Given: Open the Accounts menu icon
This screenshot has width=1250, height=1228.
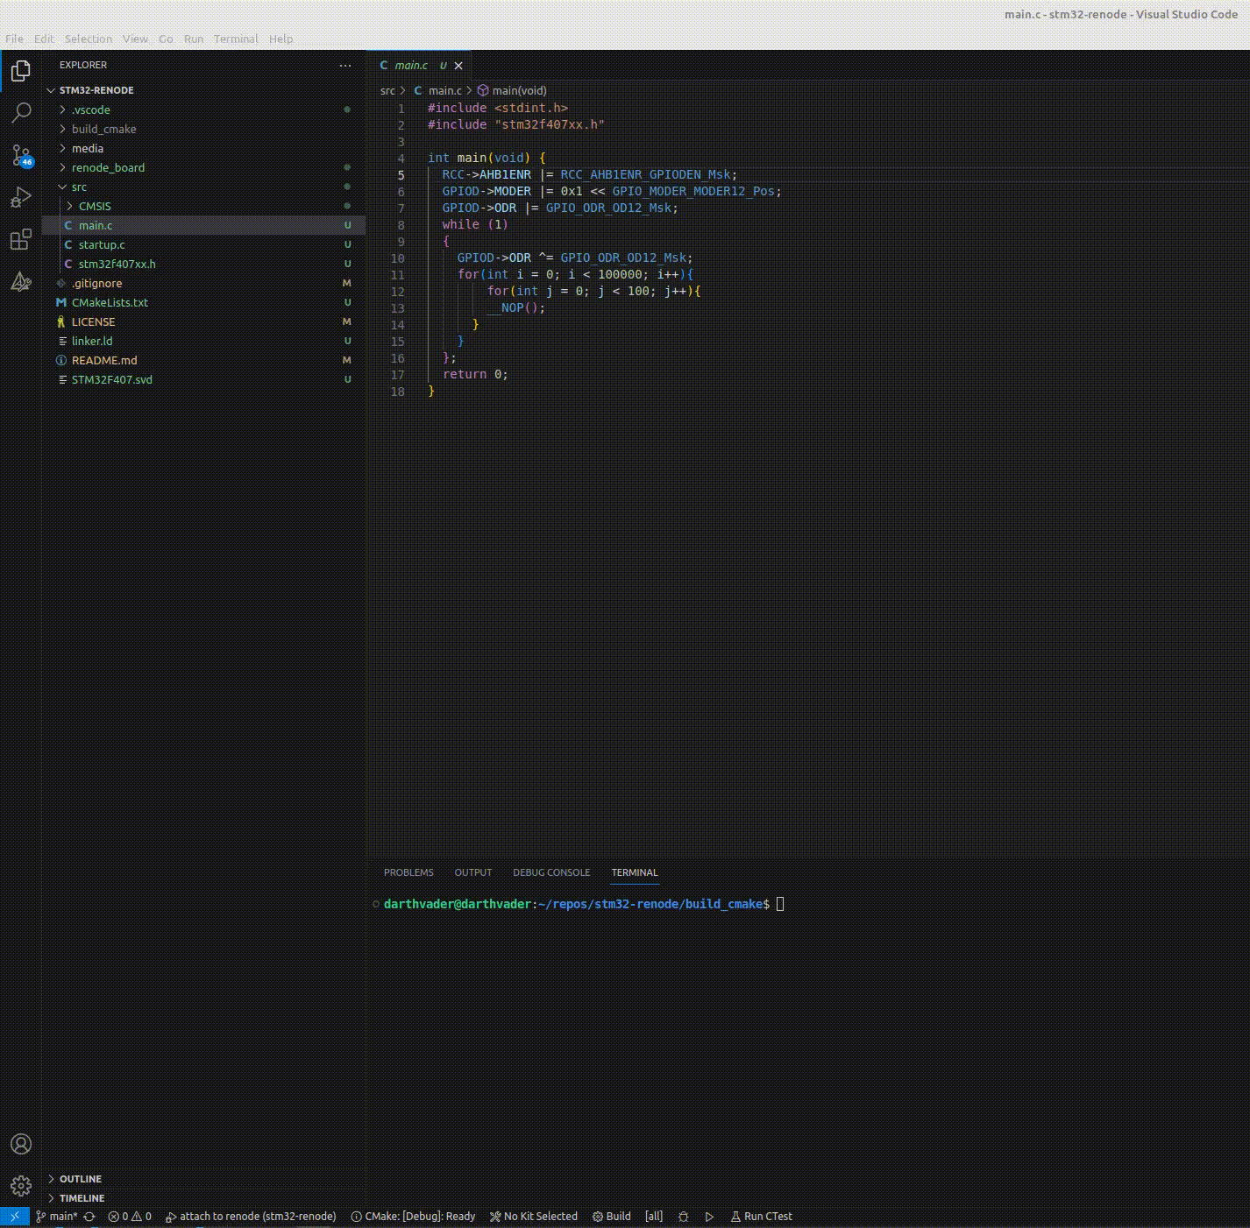Looking at the screenshot, I should pos(21,1144).
